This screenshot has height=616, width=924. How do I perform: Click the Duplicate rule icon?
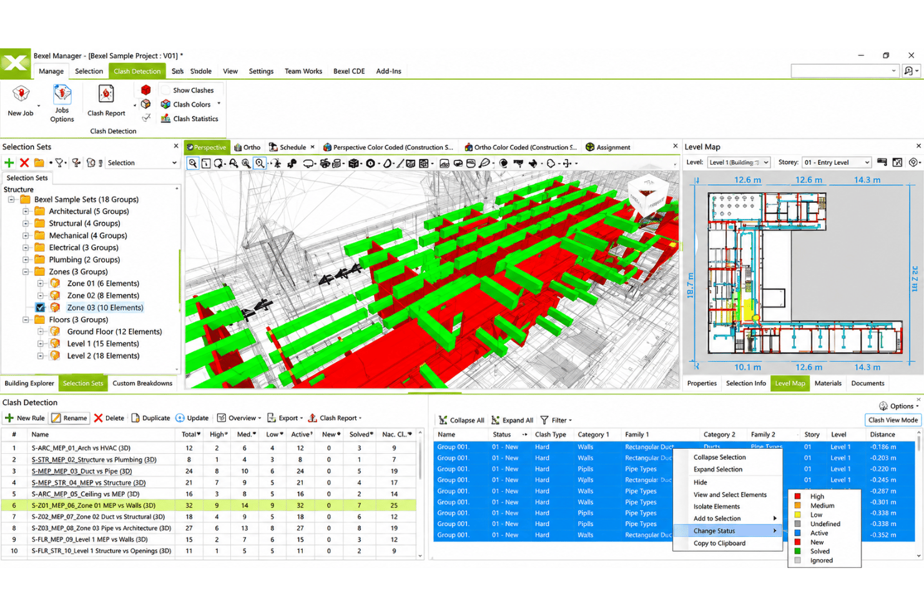point(135,418)
